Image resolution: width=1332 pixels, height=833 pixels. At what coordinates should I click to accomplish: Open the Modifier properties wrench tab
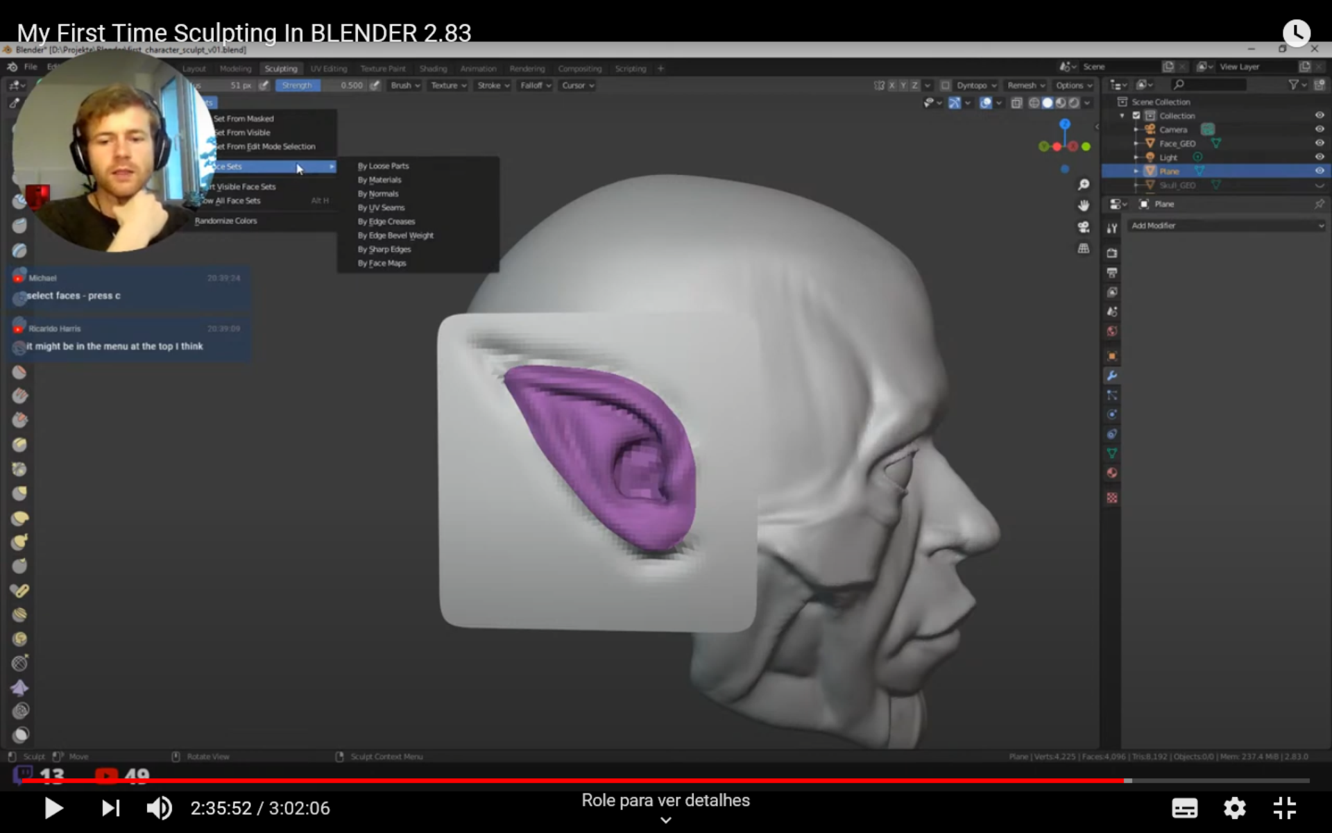pyautogui.click(x=1112, y=376)
